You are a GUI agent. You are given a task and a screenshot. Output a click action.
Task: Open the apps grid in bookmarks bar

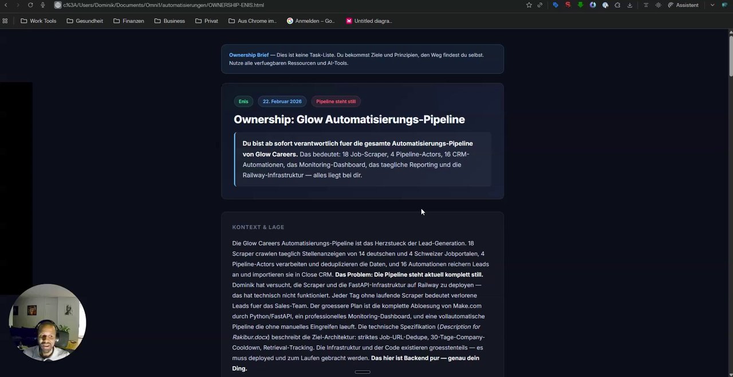pos(5,21)
